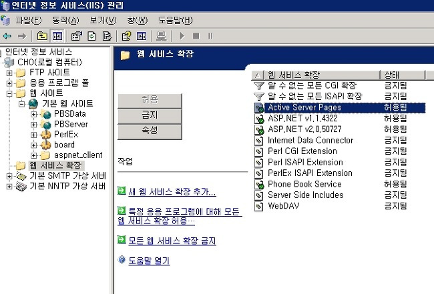434x294 pixels.
Task: Expand the FTP 사이트 node
Action: (x=9, y=73)
